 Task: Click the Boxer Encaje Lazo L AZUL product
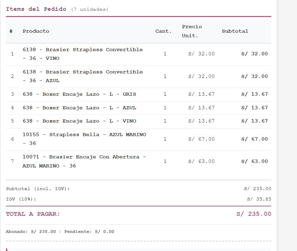click(79, 108)
